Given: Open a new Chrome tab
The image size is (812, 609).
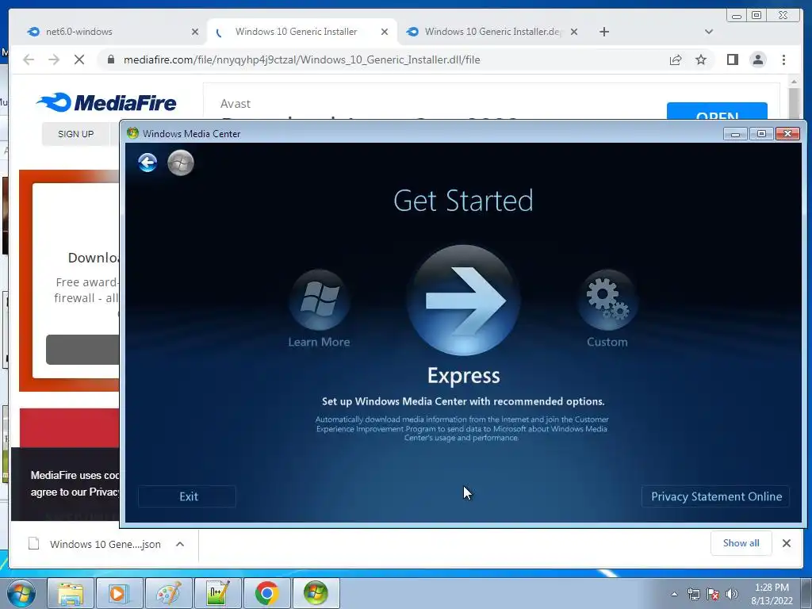Looking at the screenshot, I should (603, 32).
